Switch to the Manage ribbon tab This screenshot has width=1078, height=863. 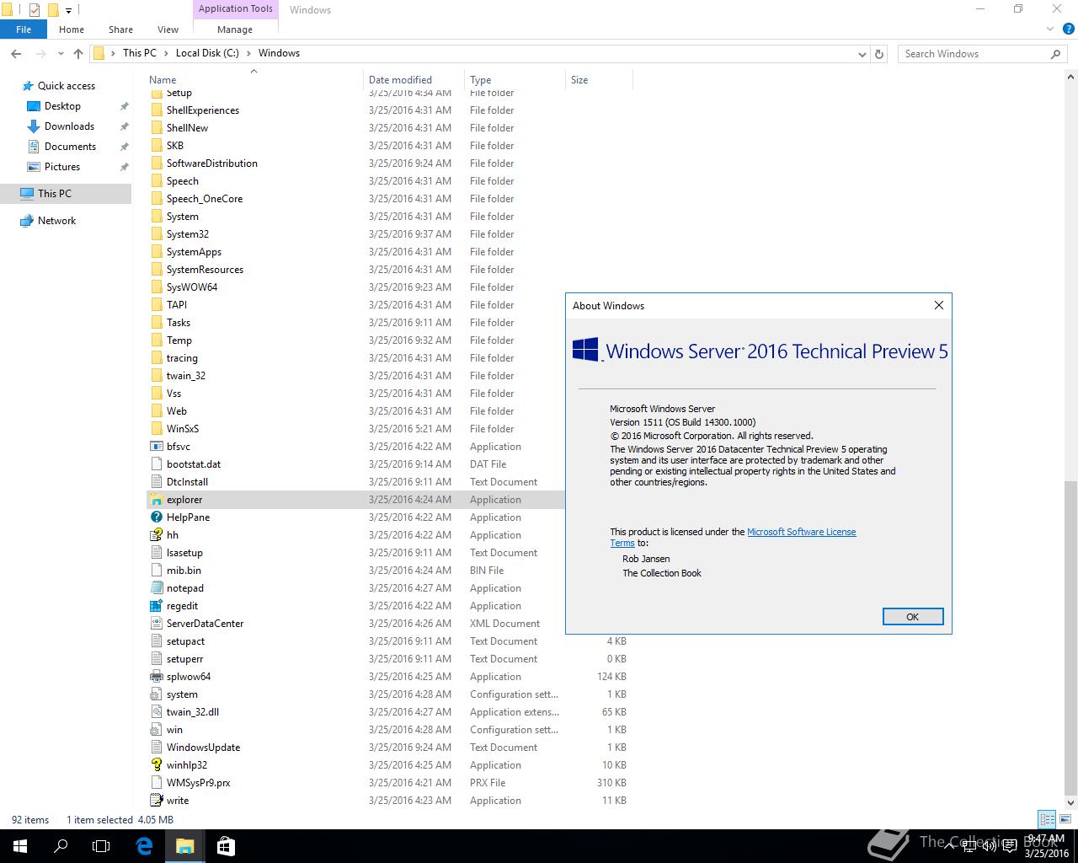(235, 29)
